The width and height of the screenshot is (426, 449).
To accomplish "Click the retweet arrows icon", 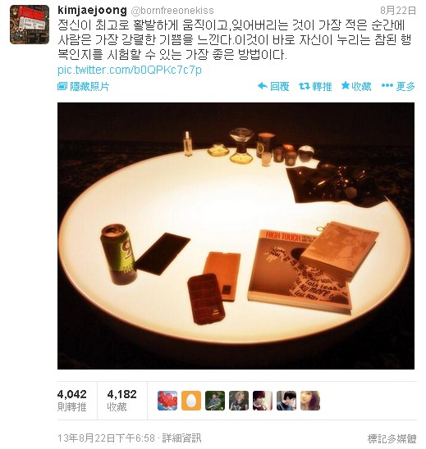I will pyautogui.click(x=304, y=86).
